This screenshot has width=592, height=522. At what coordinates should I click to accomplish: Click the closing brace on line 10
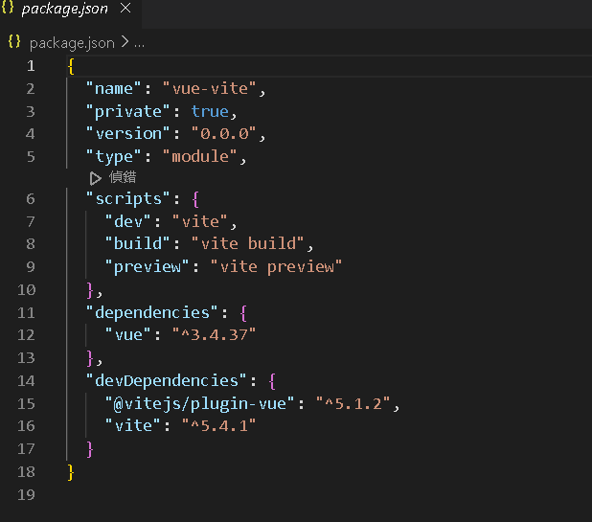point(90,290)
